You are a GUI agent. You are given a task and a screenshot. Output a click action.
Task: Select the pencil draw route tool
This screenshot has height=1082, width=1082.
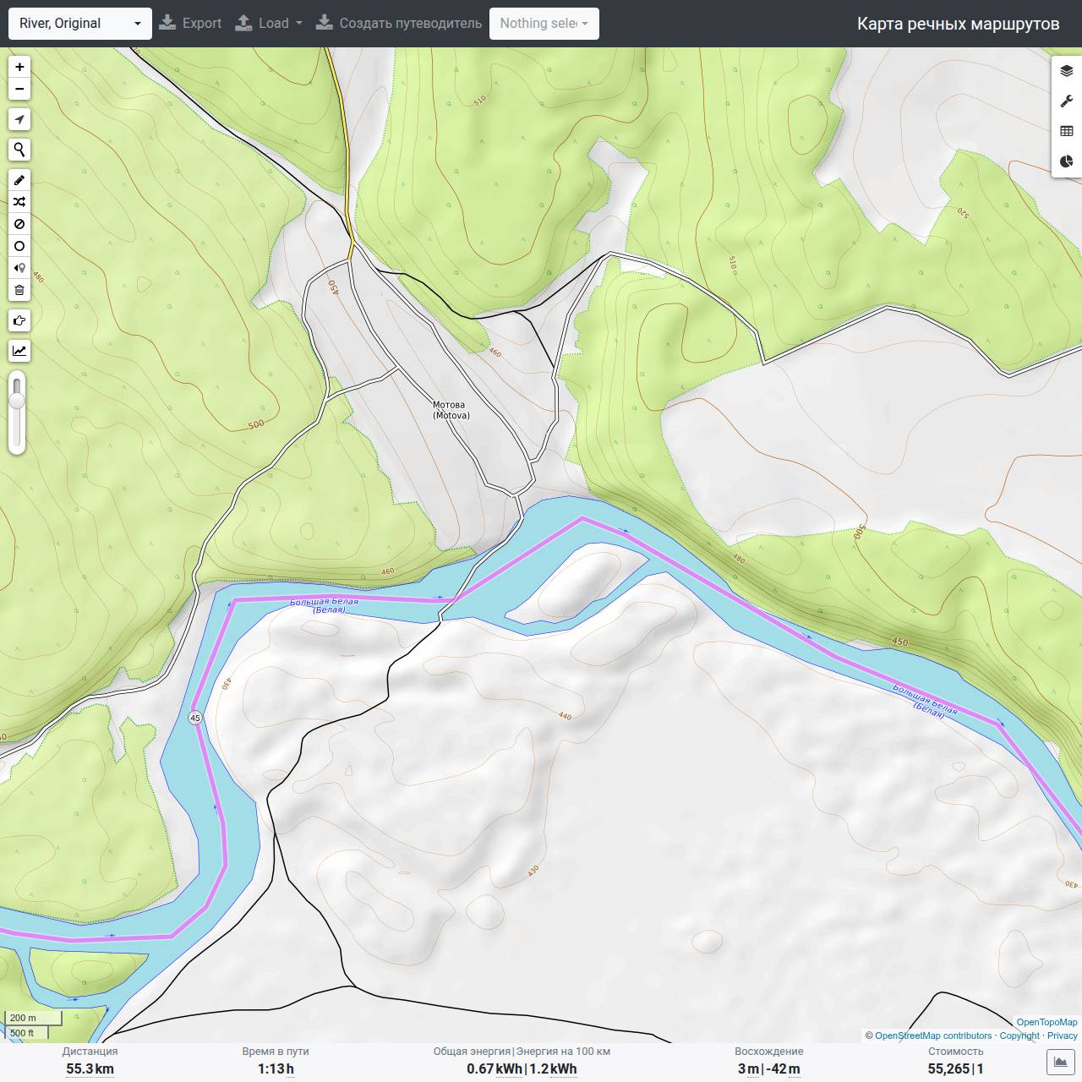(x=19, y=180)
